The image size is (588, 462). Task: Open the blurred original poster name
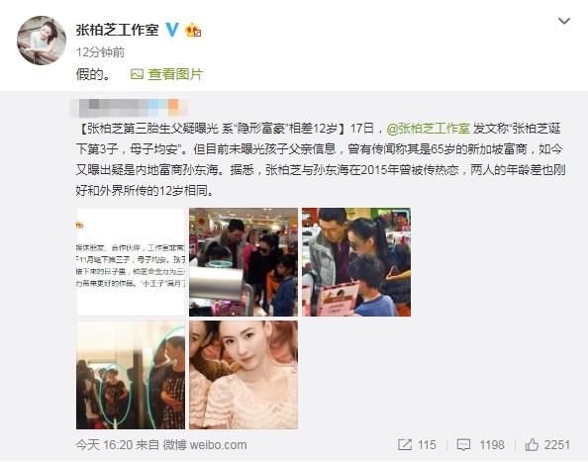(x=129, y=107)
